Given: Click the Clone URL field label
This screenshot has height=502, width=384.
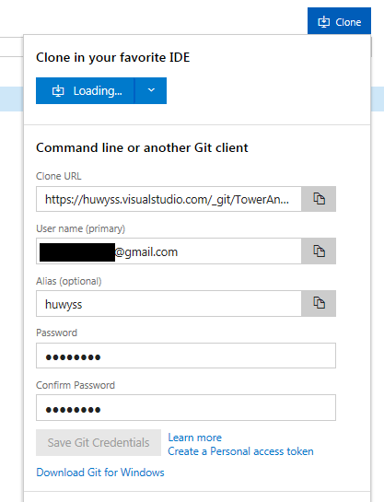Looking at the screenshot, I should click(59, 176).
